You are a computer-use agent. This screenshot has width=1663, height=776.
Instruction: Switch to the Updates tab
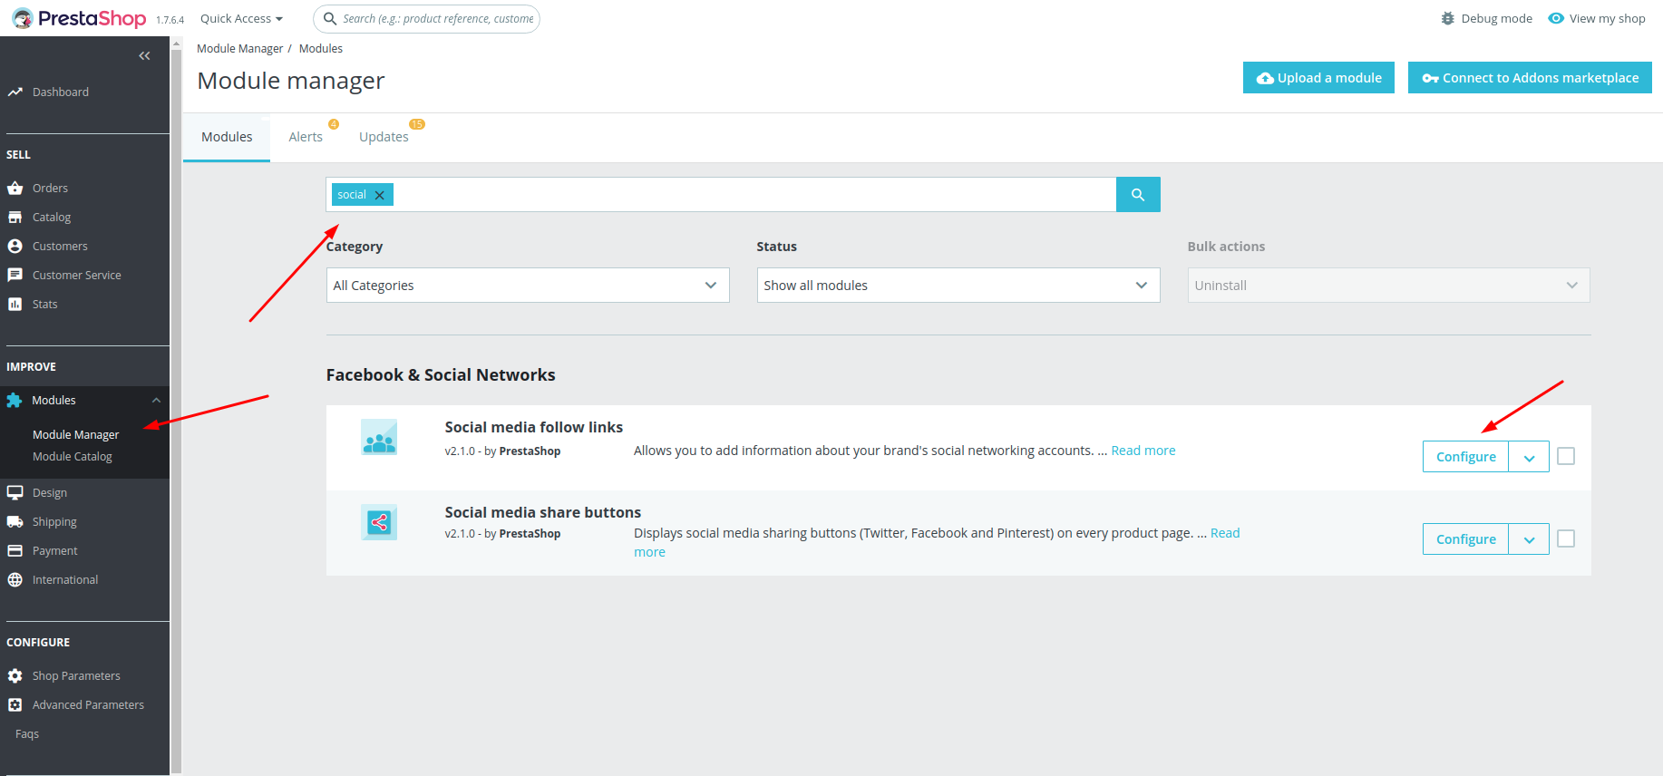(384, 137)
